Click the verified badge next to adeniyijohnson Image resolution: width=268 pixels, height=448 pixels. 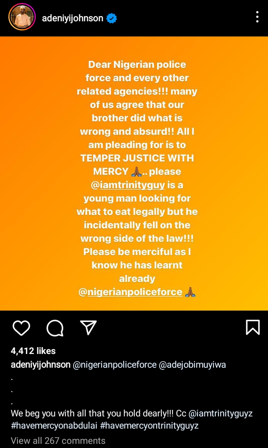(111, 17)
